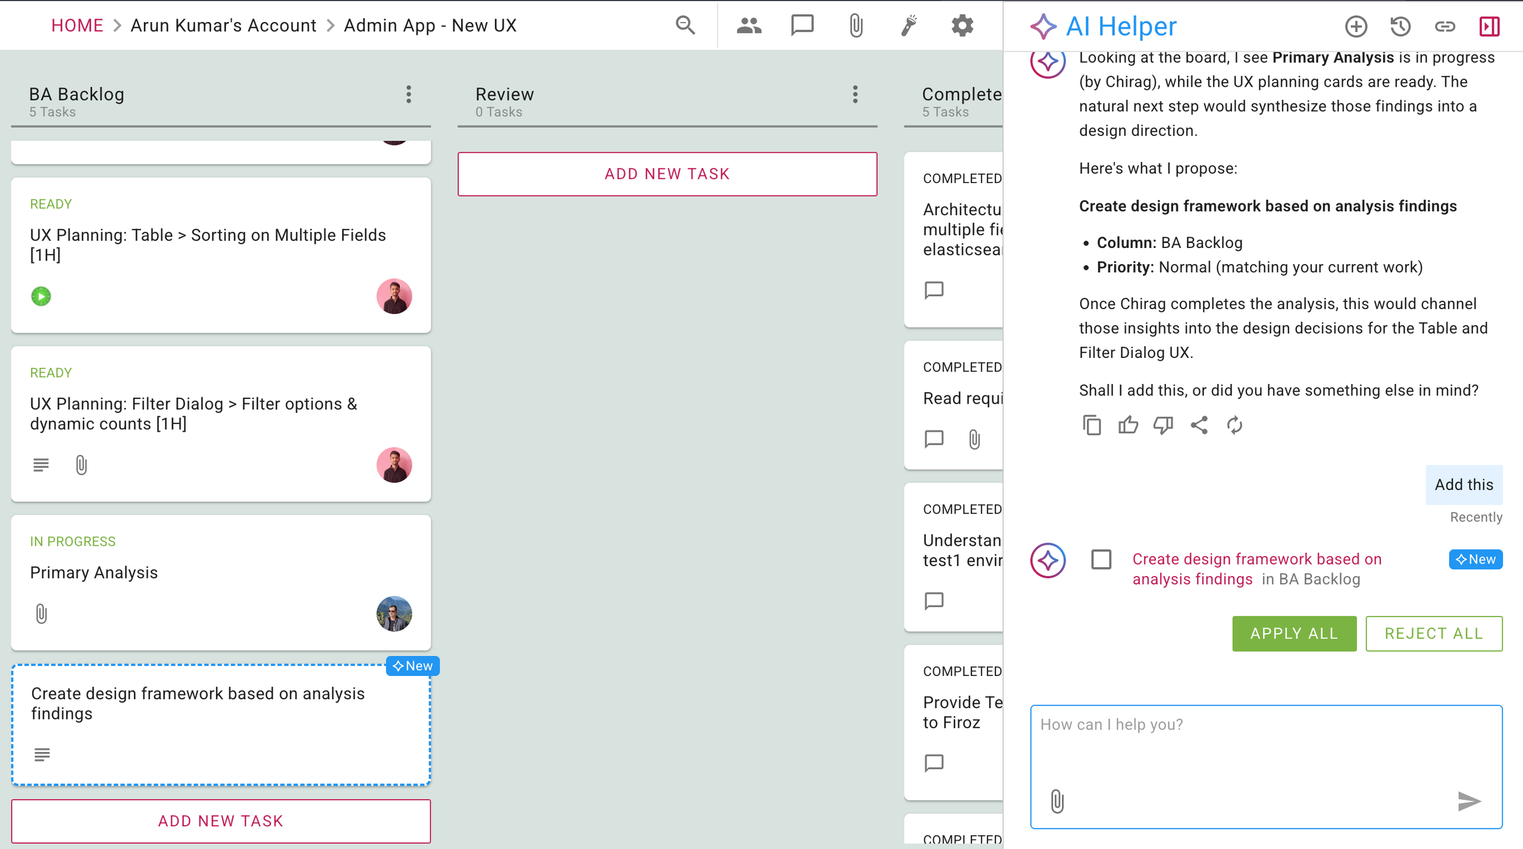1523x849 pixels.
Task: Open the settings gear icon
Action: tap(962, 26)
